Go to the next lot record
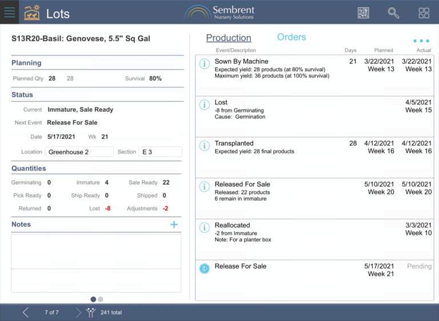 click(x=78, y=312)
